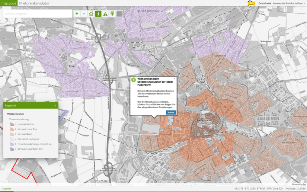
Task: Click the Elsen, Schloß Neuhaus legend swatch
Action: (12, 139)
